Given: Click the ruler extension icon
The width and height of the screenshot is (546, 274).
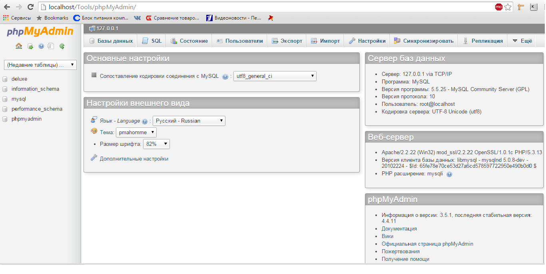Looking at the screenshot, I should tap(521, 7).
